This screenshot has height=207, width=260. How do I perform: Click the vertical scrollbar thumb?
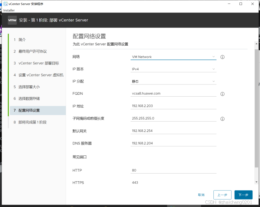257,108
